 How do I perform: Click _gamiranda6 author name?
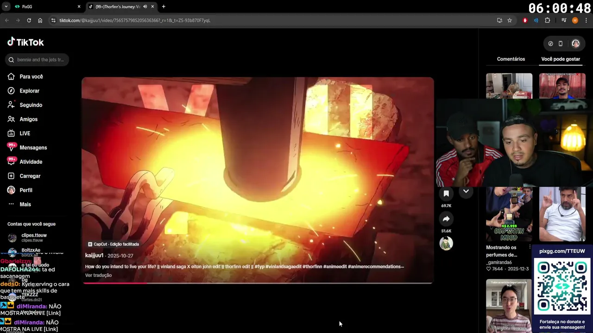[499, 262]
